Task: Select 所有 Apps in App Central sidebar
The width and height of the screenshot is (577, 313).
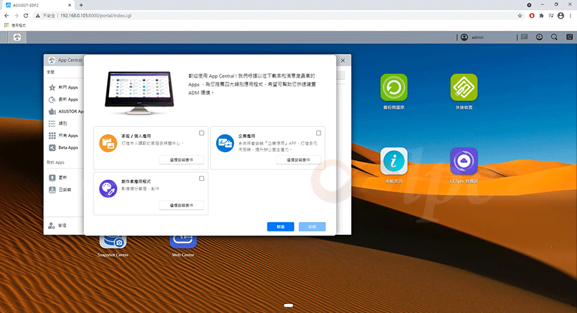Action: [x=63, y=135]
